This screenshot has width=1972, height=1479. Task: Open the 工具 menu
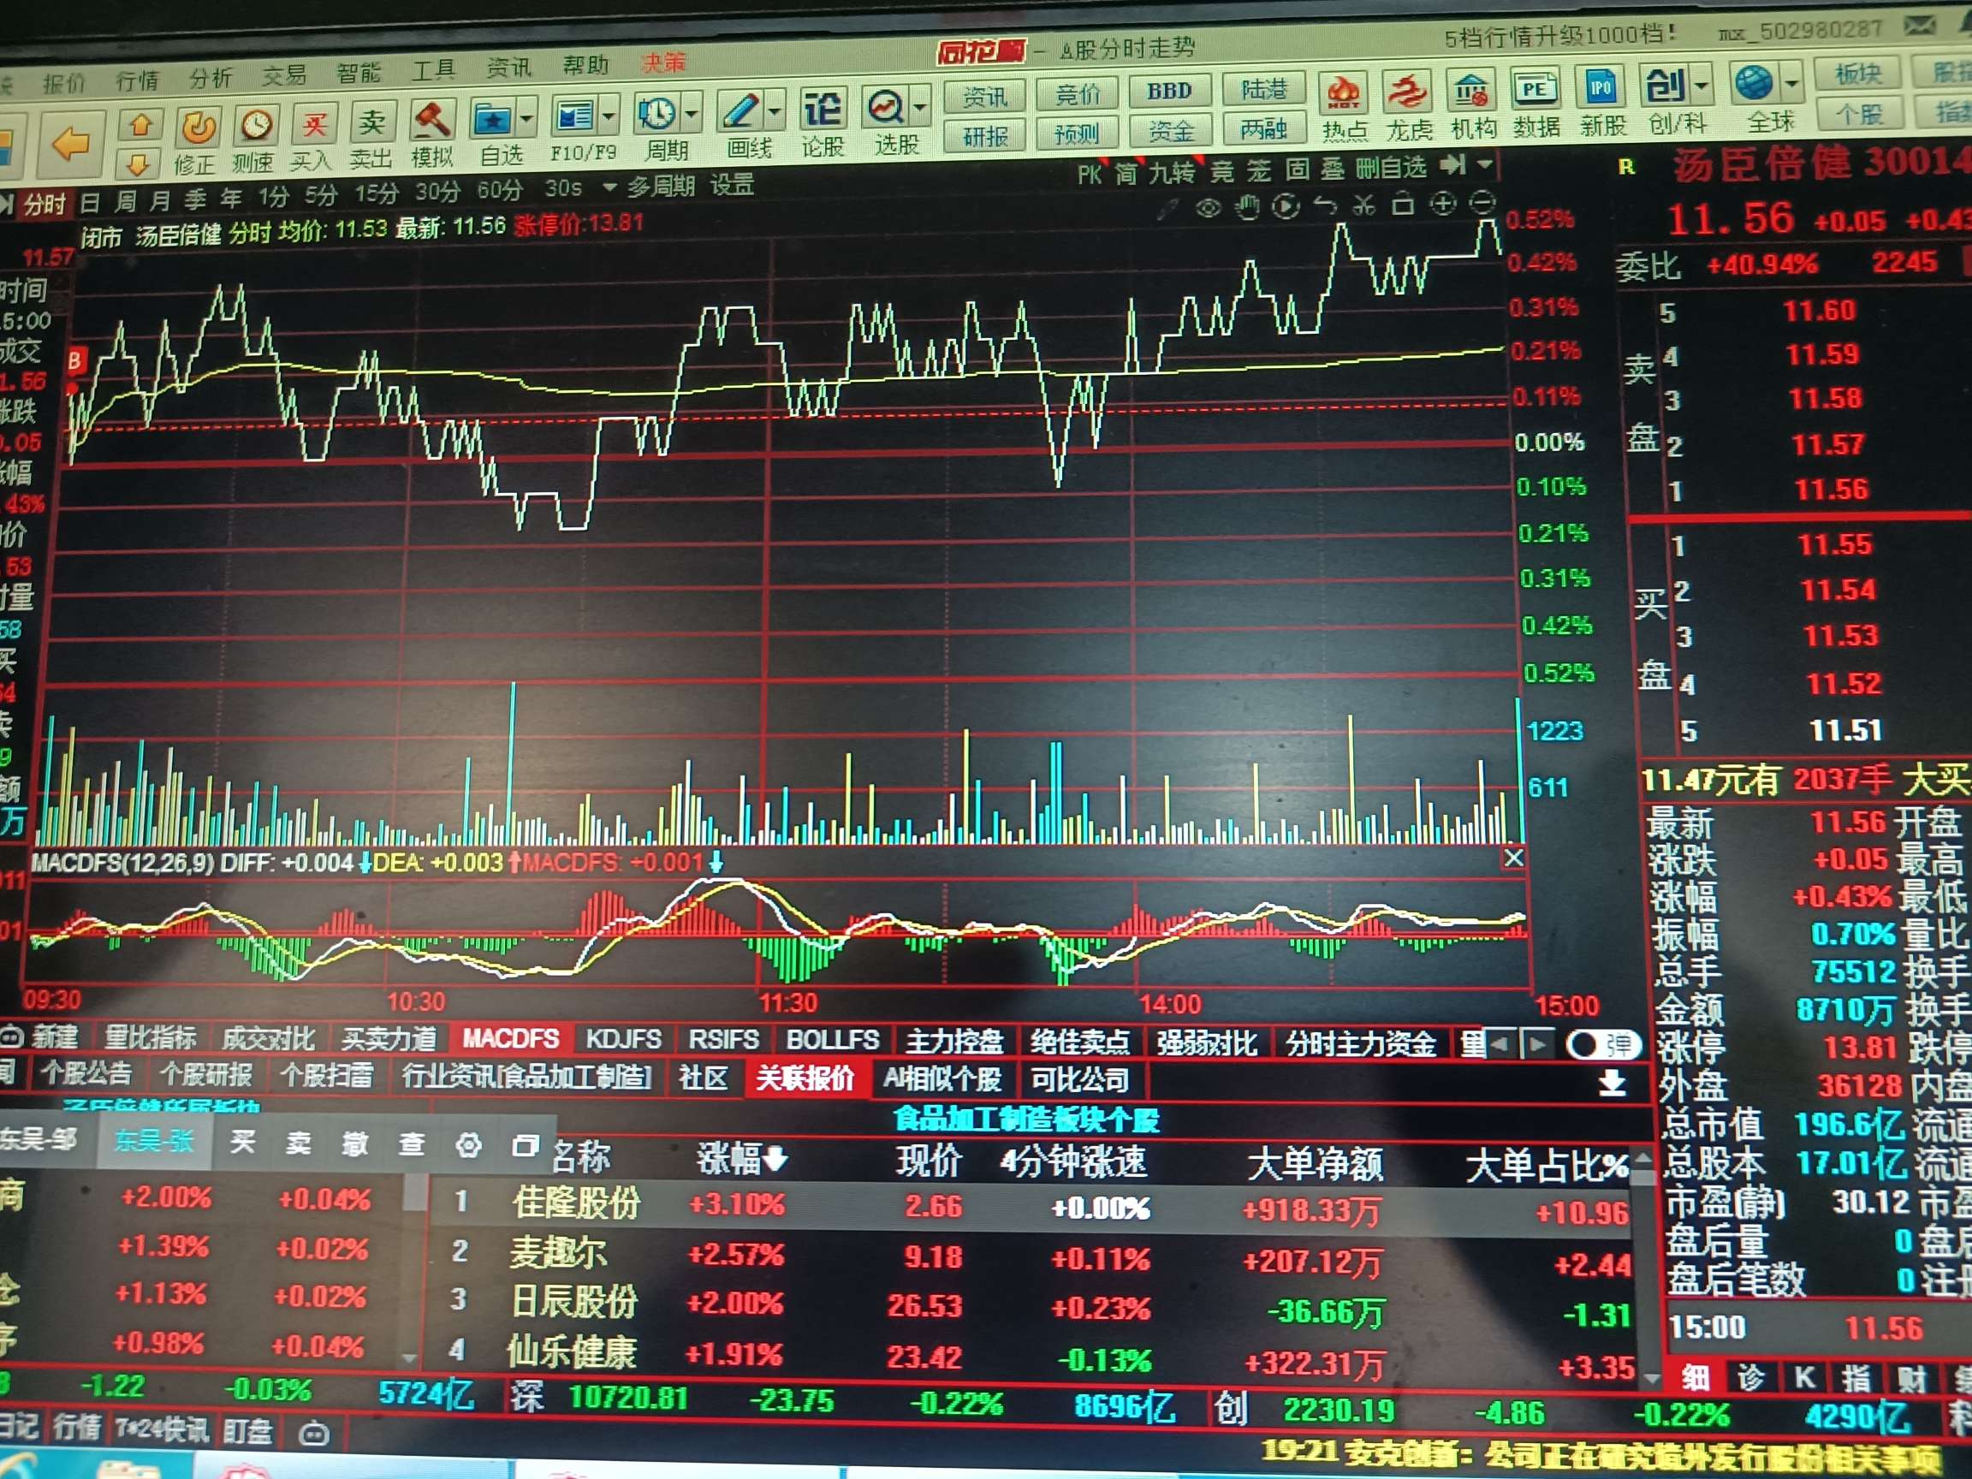pos(434,70)
